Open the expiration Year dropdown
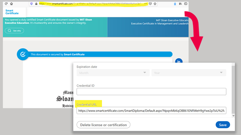Screen dimensions: 241x135 coord(189,73)
